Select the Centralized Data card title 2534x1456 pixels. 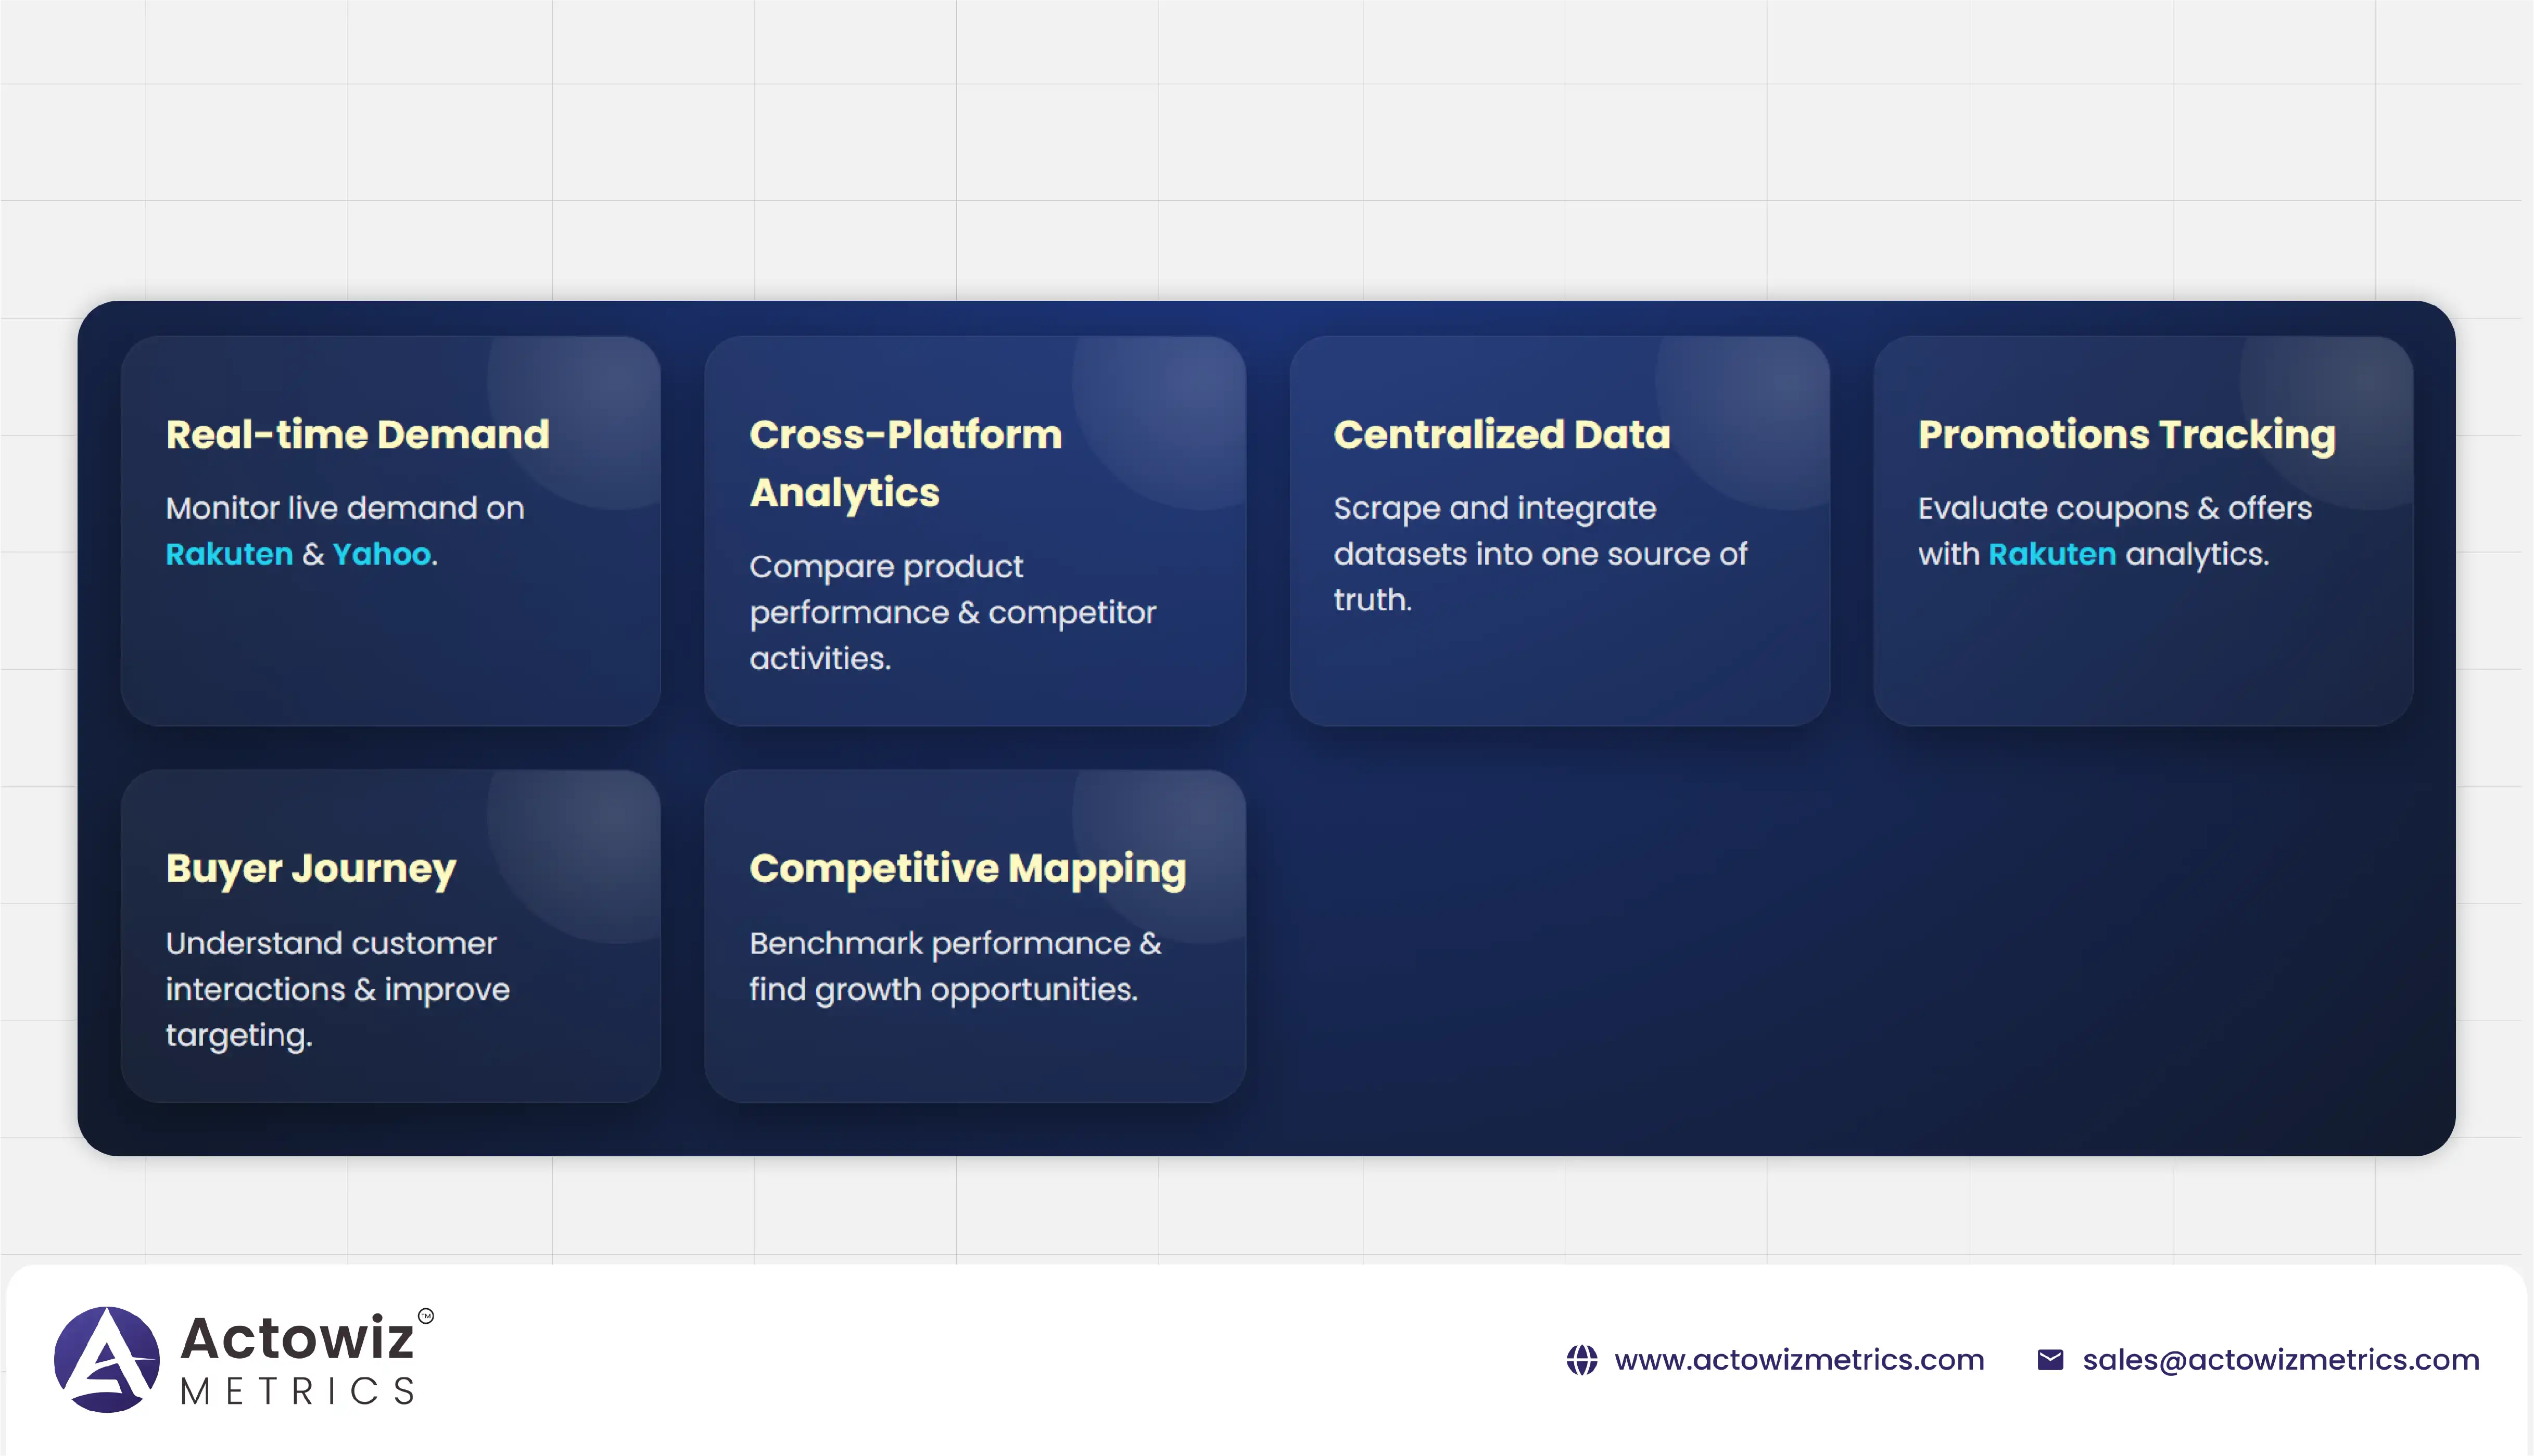tap(1501, 434)
